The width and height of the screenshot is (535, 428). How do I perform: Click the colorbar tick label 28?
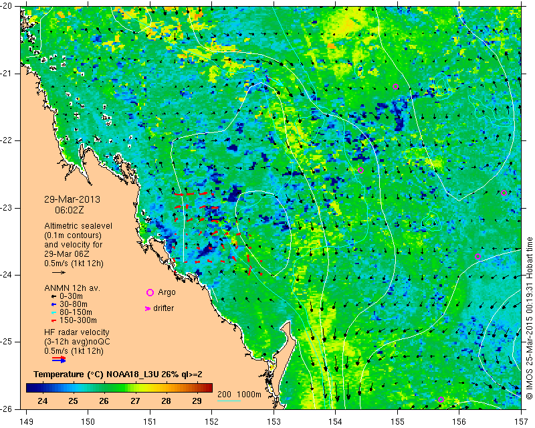pyautogui.click(x=166, y=401)
